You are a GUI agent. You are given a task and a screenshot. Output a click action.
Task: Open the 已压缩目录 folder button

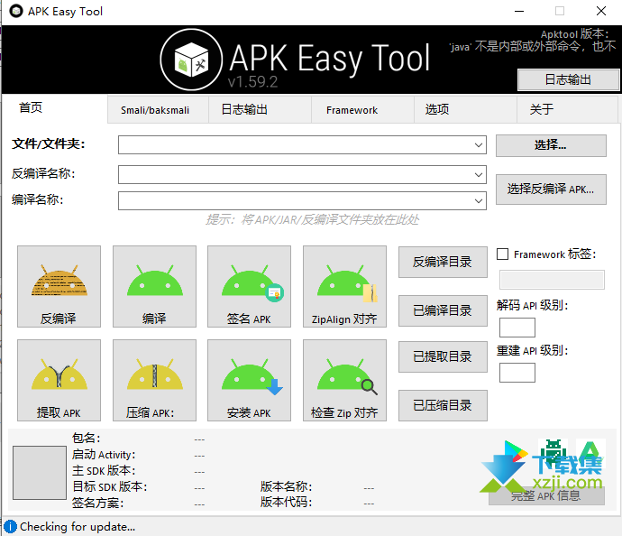443,405
